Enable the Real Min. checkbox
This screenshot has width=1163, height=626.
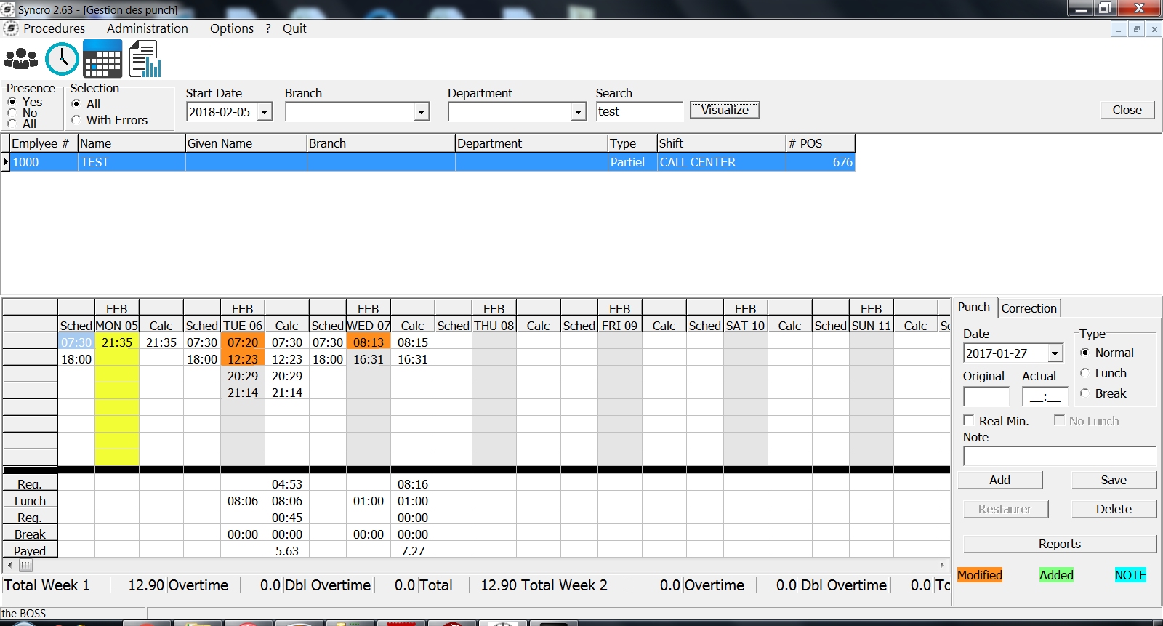(x=969, y=420)
